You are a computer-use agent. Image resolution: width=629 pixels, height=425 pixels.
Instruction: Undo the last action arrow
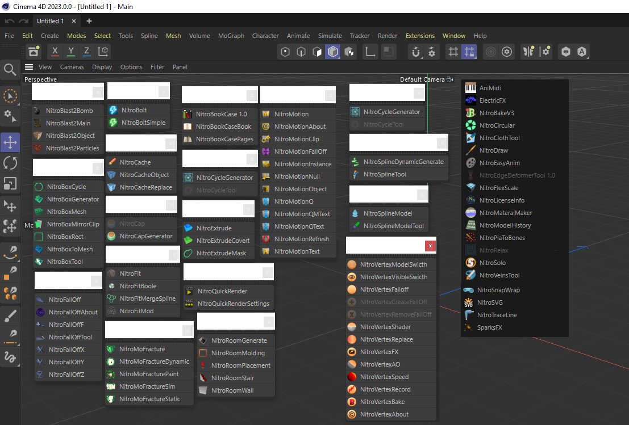click(x=10, y=21)
